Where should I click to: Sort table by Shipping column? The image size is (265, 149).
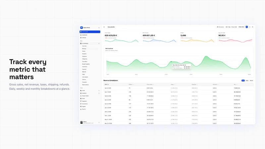(x=194, y=84)
